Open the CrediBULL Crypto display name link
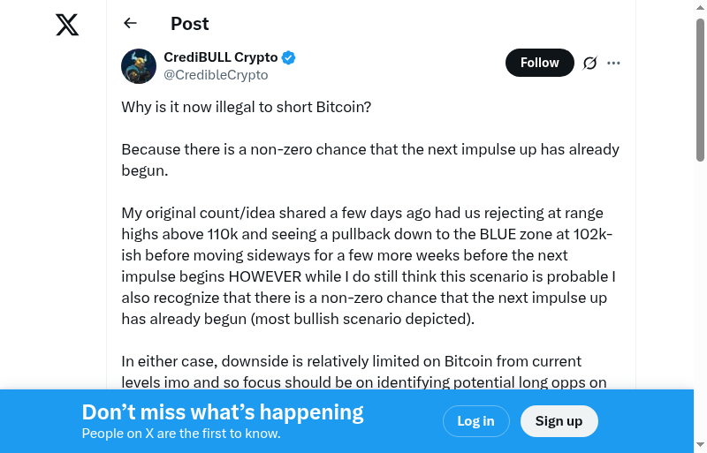Screen dimensions: 707x453 pos(221,57)
